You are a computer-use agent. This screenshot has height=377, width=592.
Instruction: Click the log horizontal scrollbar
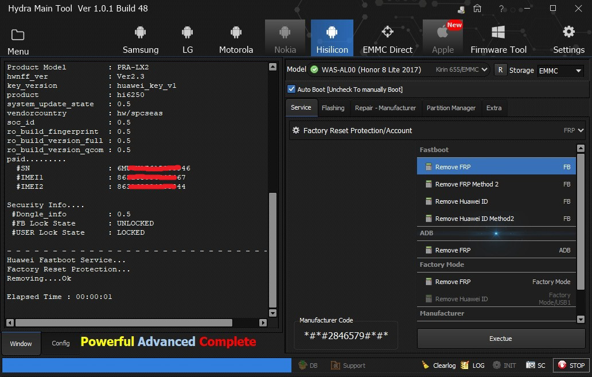tap(123, 323)
